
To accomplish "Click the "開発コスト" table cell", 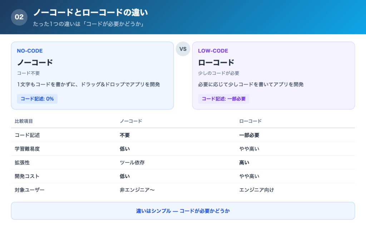I will click(26, 176).
